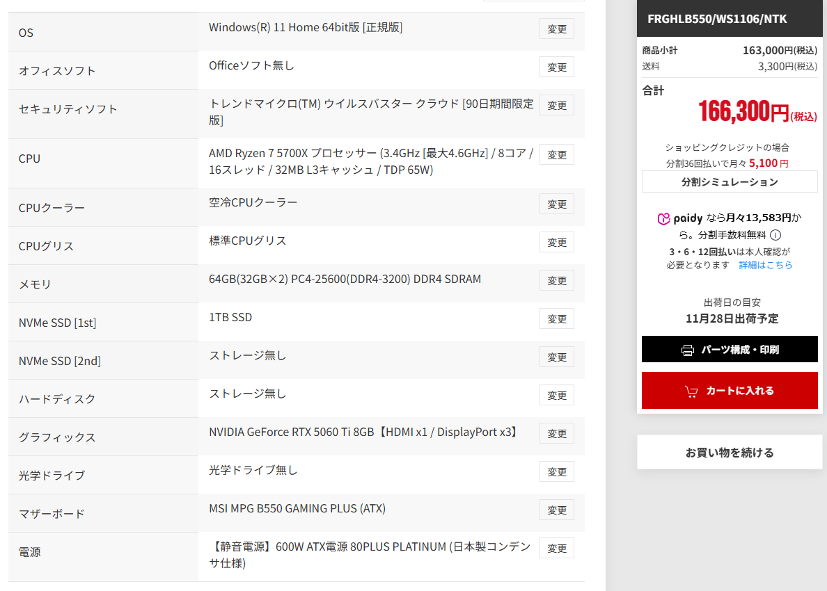Open the 詳細はこちら link
827x591 pixels.
coord(766,265)
